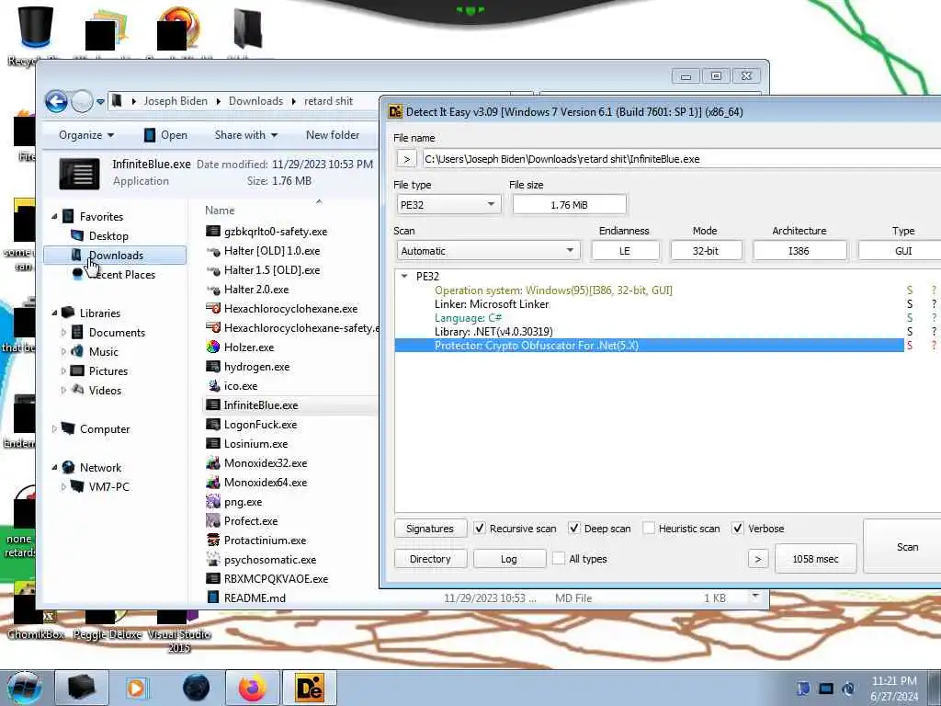The height and width of the screenshot is (706, 941).
Task: Collapse the Libraries tree group
Action: point(54,313)
